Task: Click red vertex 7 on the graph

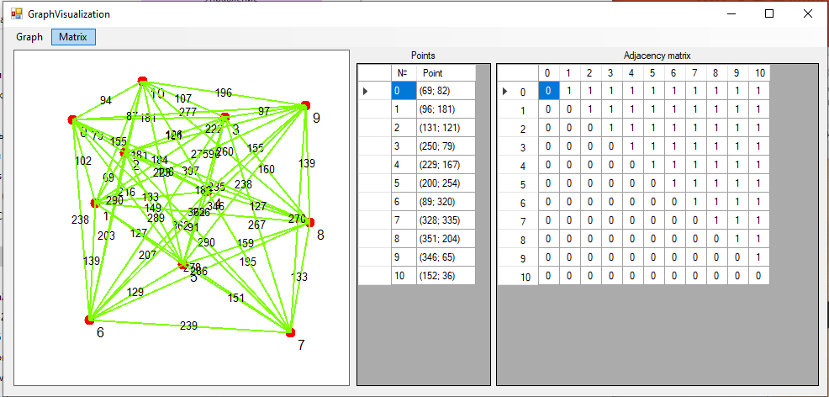Action: pos(291,333)
